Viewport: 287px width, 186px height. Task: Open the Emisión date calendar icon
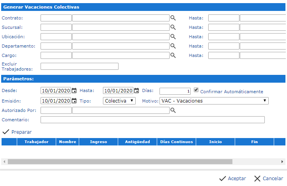[x=74, y=101]
